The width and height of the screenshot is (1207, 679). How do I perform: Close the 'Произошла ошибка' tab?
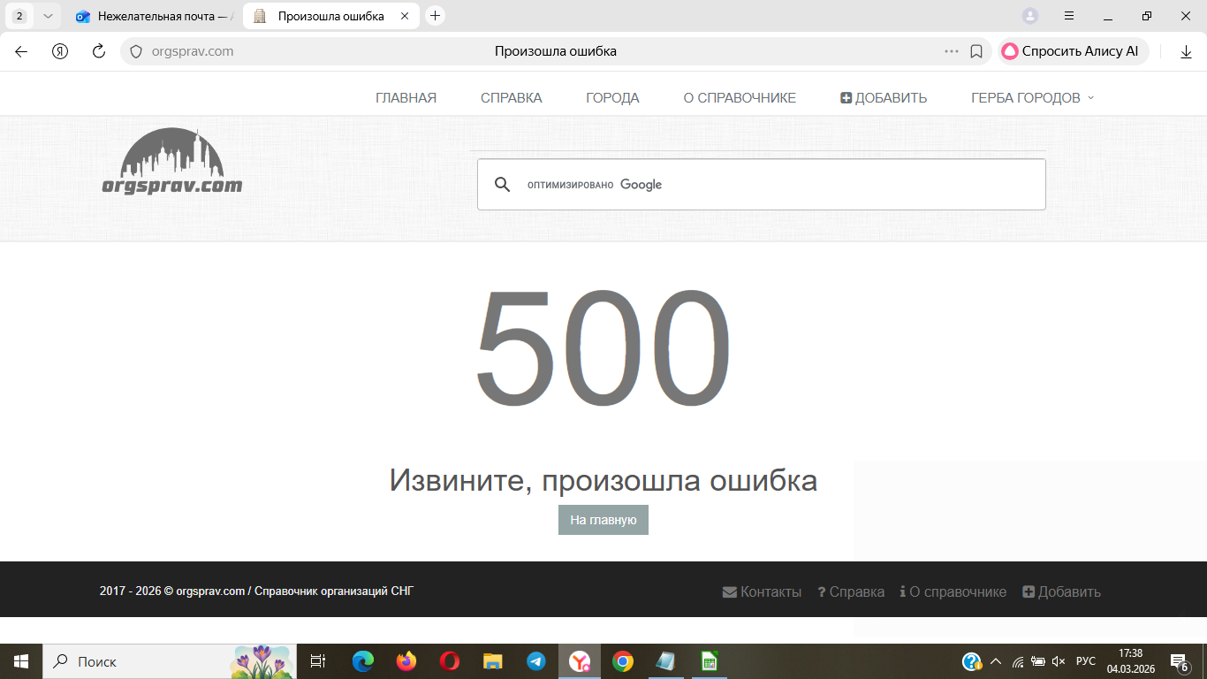[x=404, y=16]
